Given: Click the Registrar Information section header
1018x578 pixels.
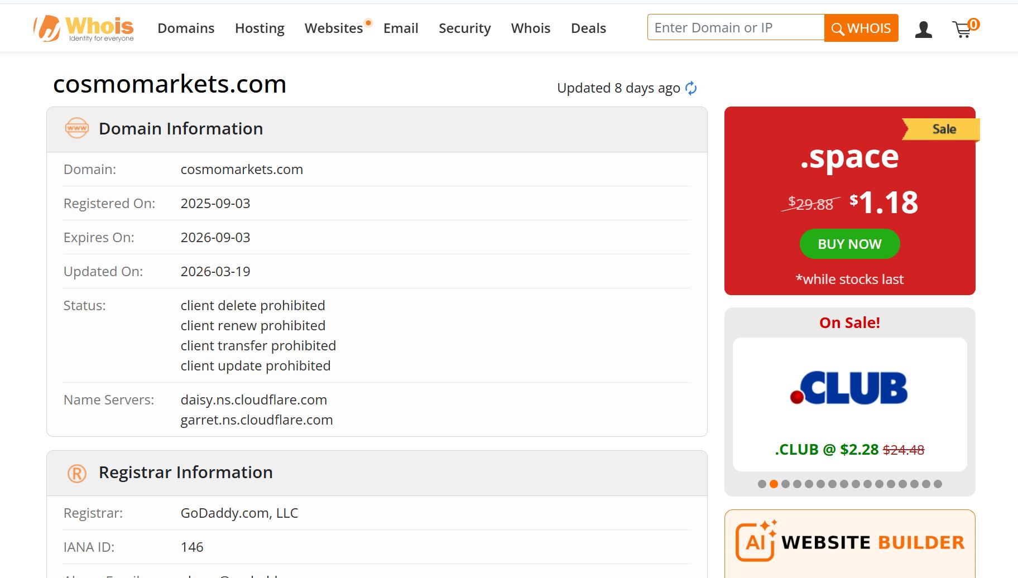Looking at the screenshot, I should tap(377, 473).
